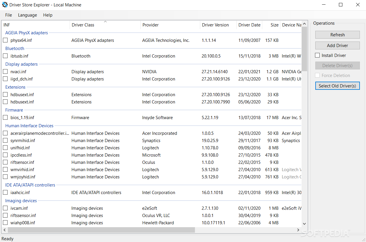
Task: Click the wmvirhid.inf file name
Action: (22, 170)
